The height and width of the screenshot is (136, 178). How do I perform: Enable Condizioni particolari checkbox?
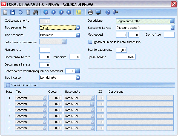pyautogui.click(x=8, y=85)
